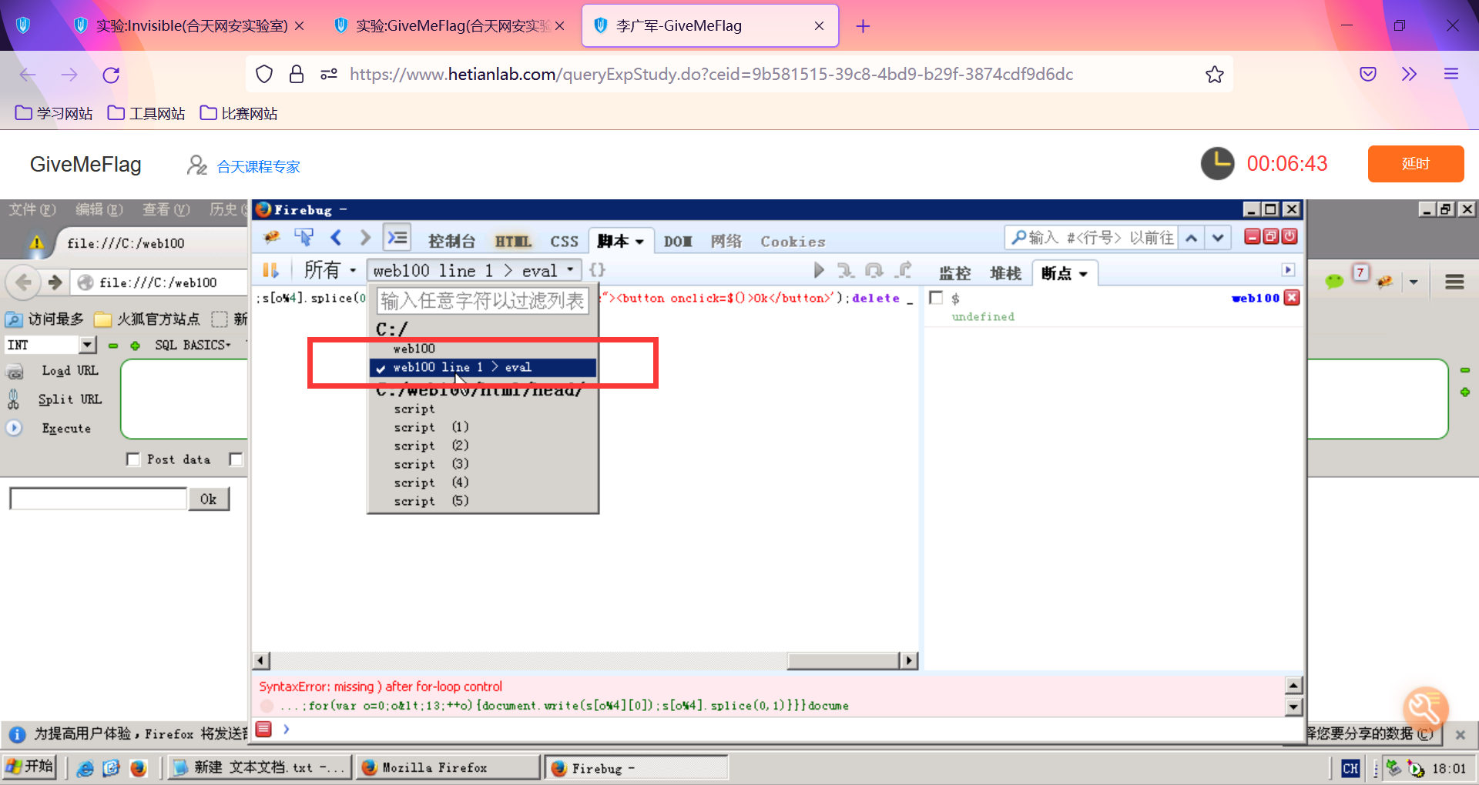Screen dimensions: 1479x785
Task: Click the orange wrench floating tool button
Action: [x=1426, y=709]
